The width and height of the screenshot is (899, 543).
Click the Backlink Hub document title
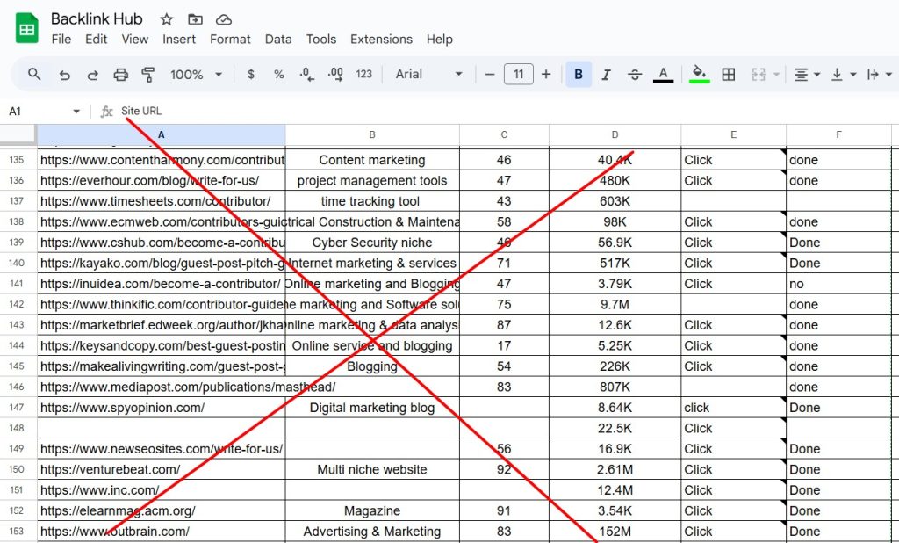(x=97, y=19)
